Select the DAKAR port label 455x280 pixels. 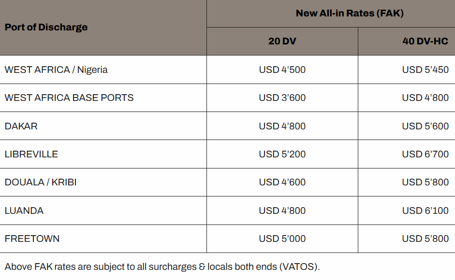point(21,126)
